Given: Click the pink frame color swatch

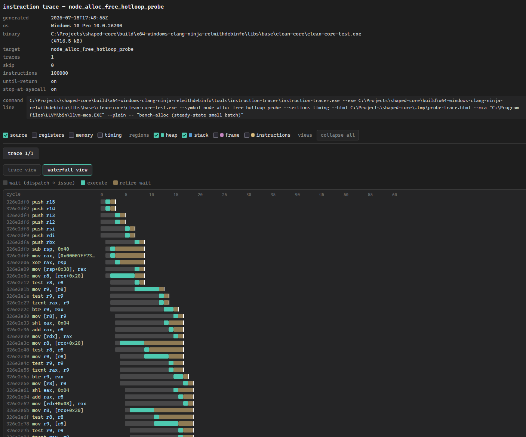Looking at the screenshot, I should click(x=222, y=135).
